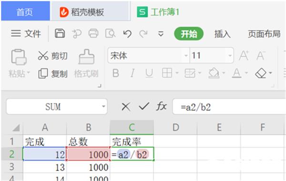Toggle Bold formatting
This screenshot has width=286, height=181.
tap(116, 73)
